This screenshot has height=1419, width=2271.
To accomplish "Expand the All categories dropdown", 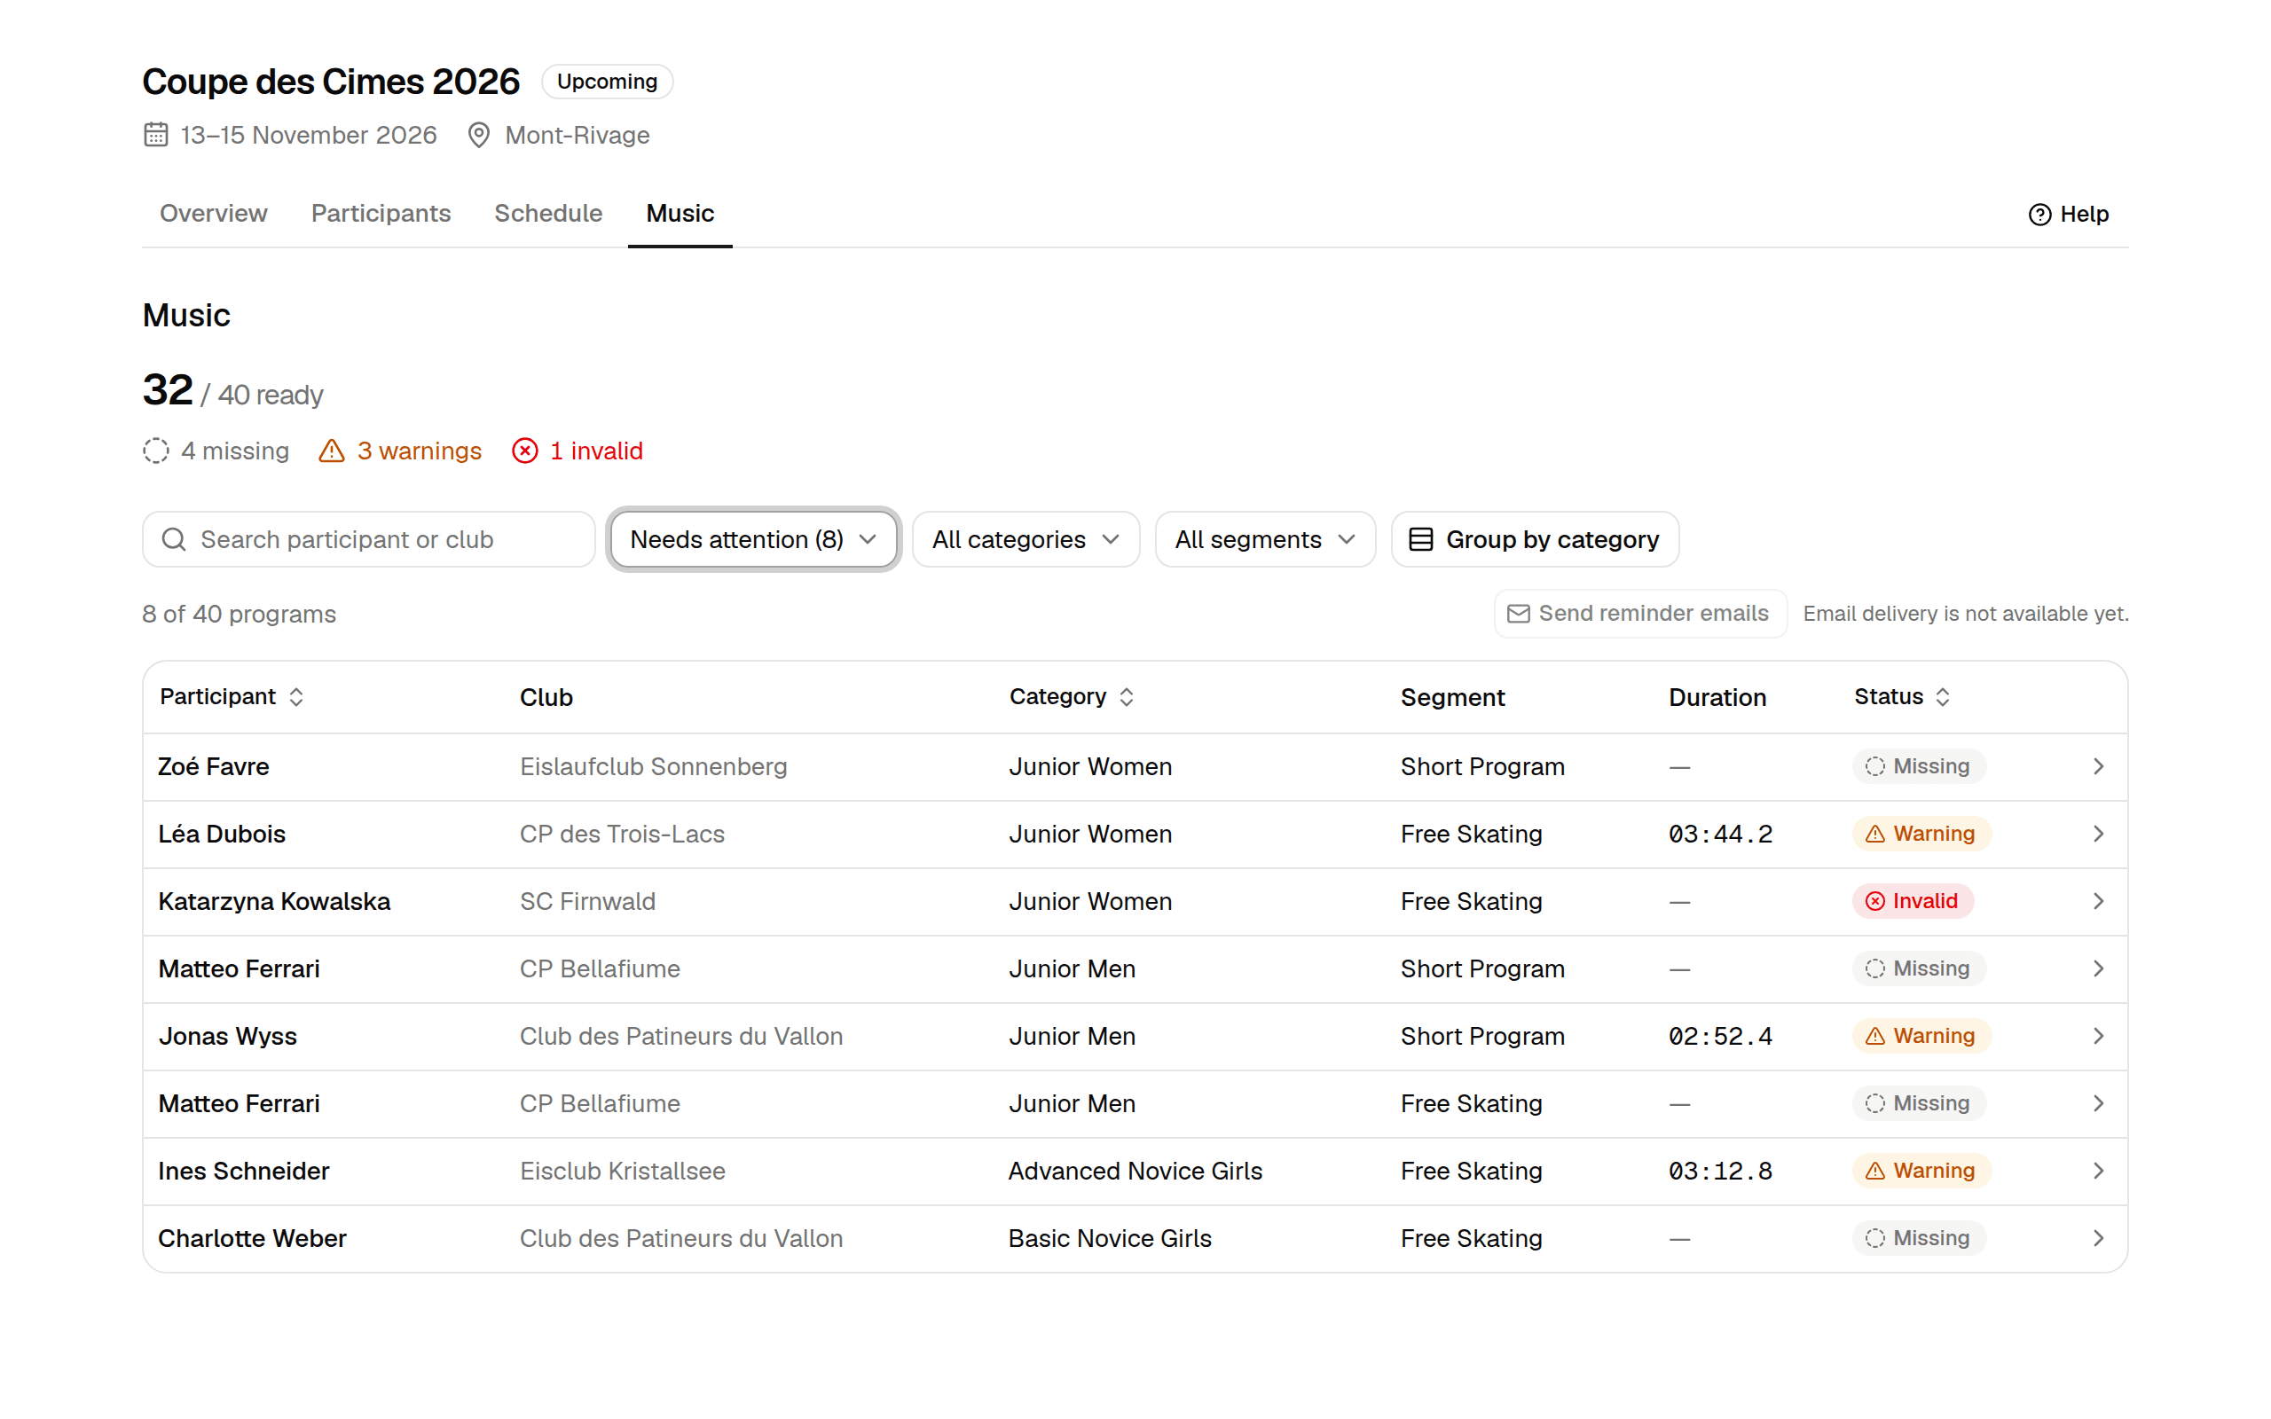I will pos(1025,539).
